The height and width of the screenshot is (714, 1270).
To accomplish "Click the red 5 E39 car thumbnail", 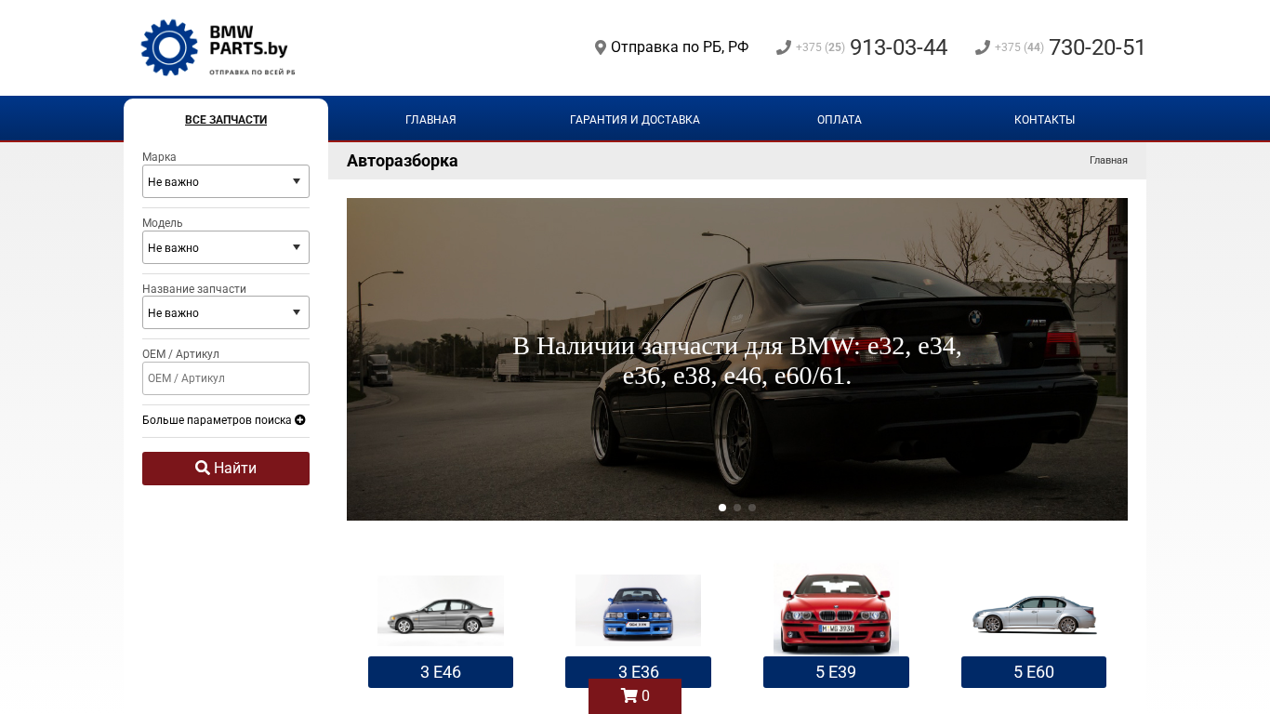I will (836, 608).
